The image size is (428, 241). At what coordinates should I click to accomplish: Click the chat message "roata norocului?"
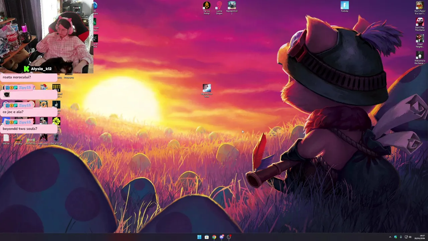[17, 77]
